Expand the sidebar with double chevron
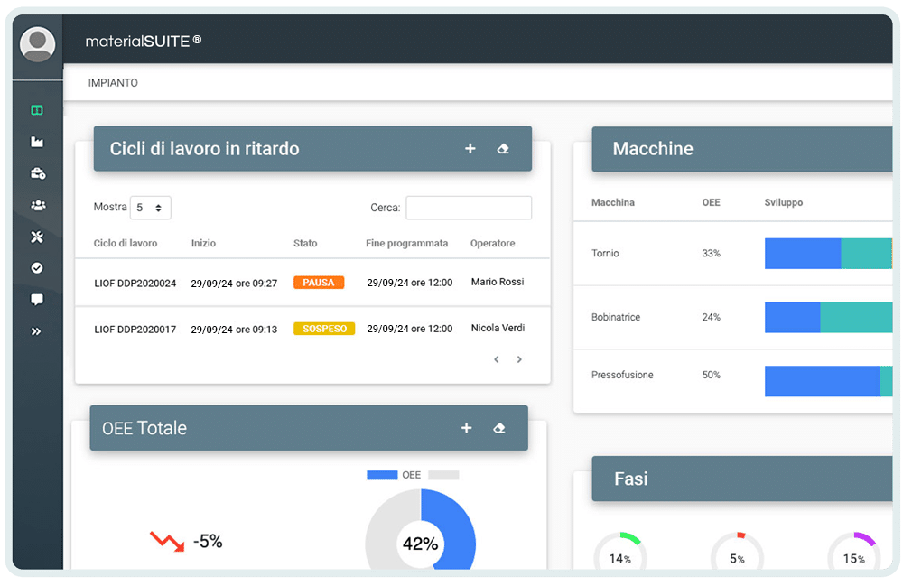The height and width of the screenshot is (586, 903). click(x=37, y=331)
